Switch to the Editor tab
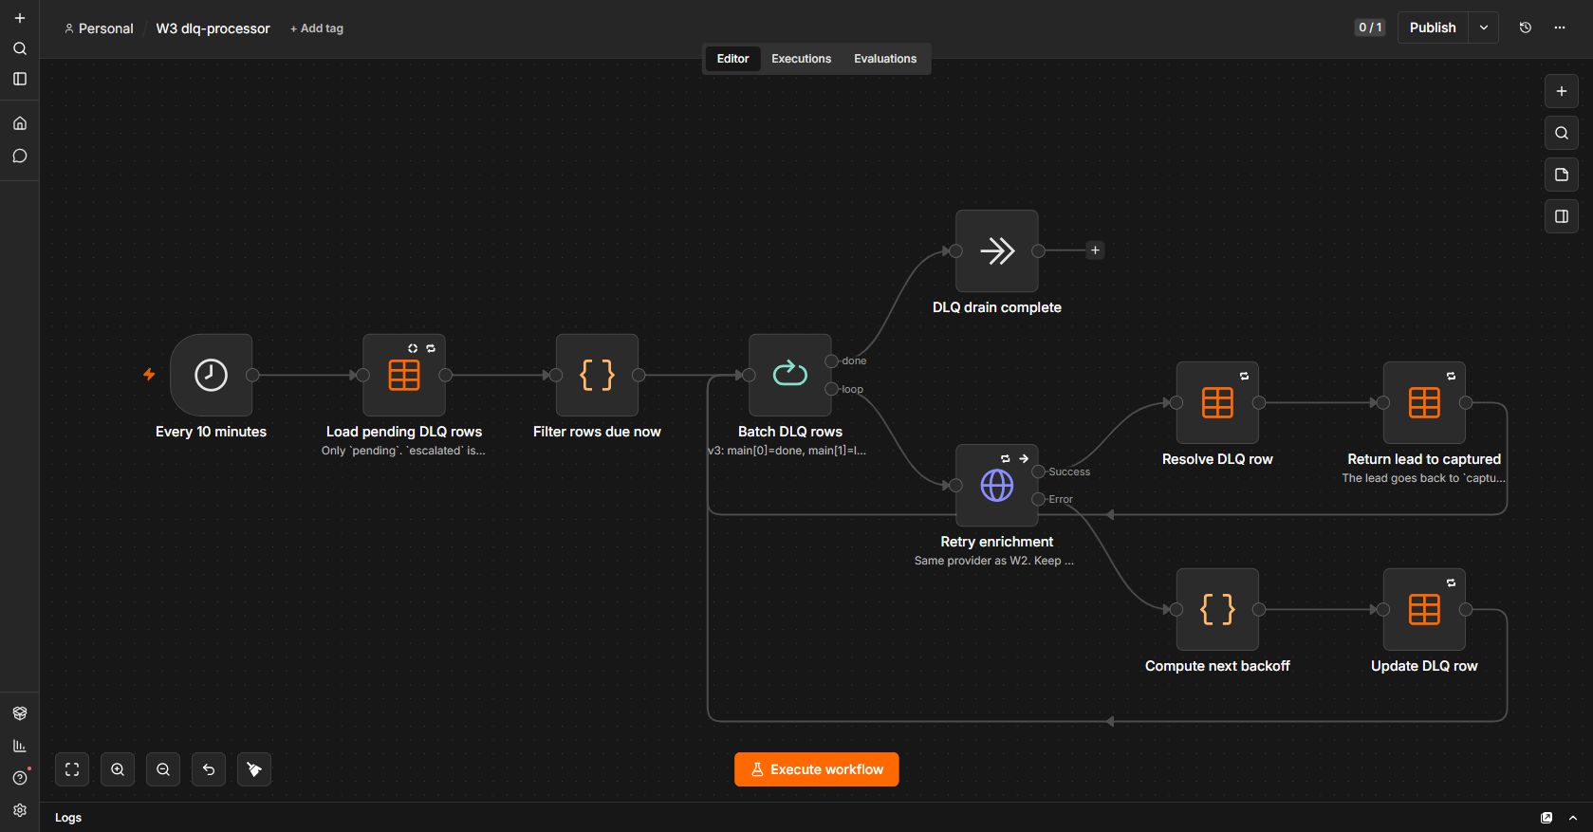This screenshot has width=1593, height=832. [732, 59]
